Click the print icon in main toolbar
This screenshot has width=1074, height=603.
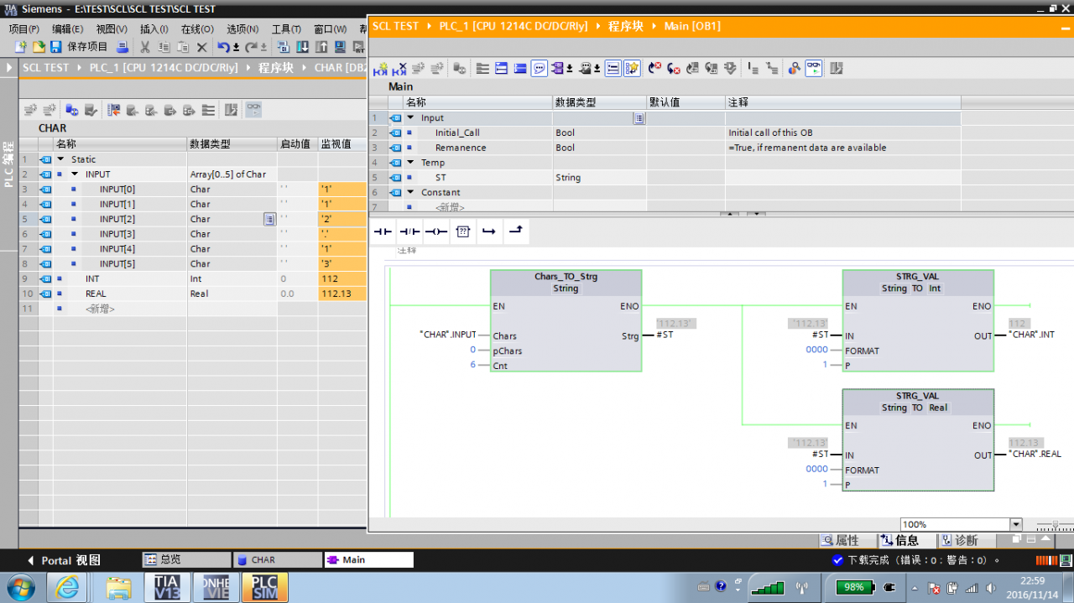point(123,47)
